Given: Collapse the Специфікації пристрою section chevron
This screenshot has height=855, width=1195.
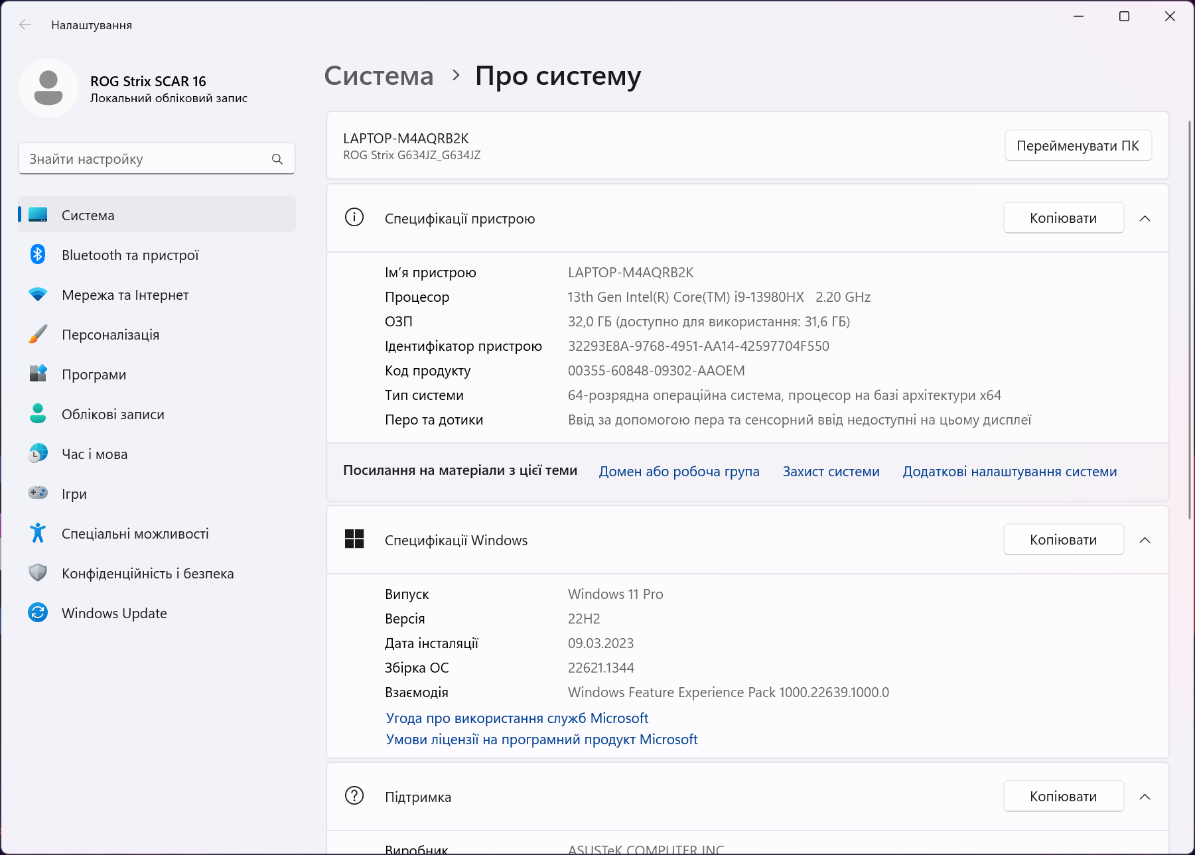Looking at the screenshot, I should tap(1145, 218).
